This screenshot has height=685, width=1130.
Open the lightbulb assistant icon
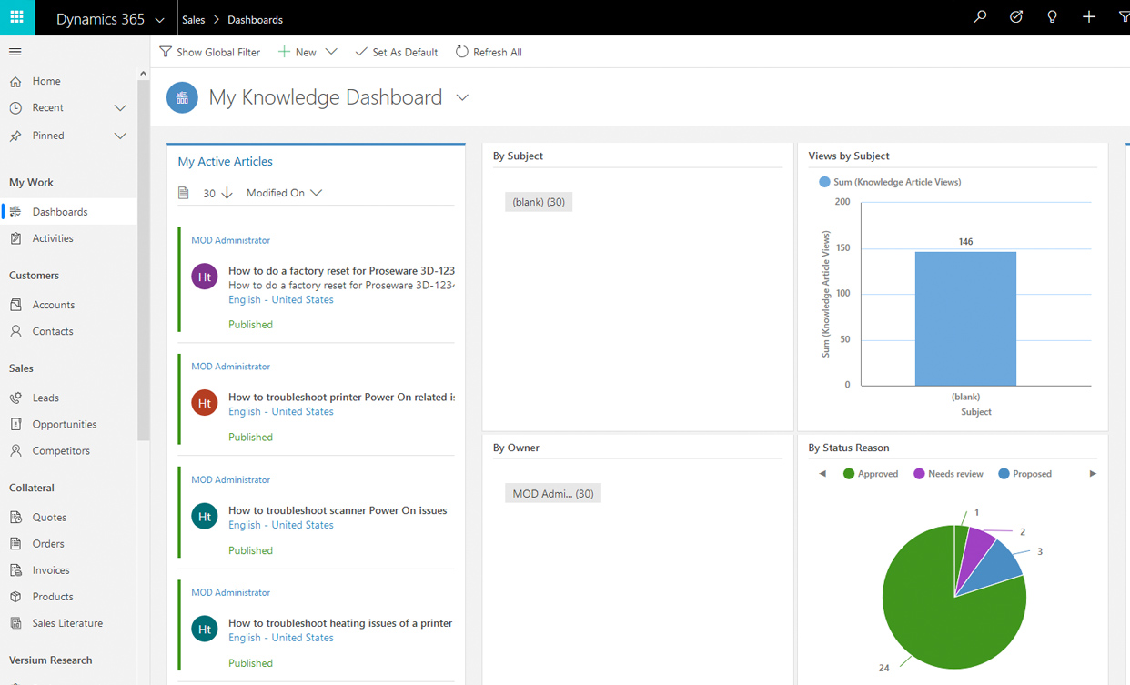click(x=1053, y=17)
